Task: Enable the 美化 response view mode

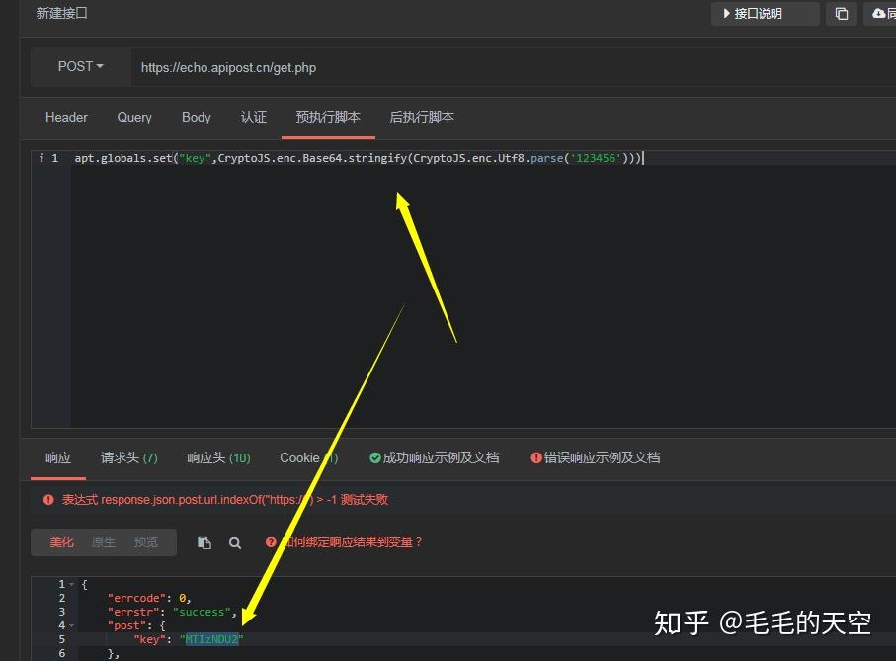Action: pyautogui.click(x=61, y=541)
